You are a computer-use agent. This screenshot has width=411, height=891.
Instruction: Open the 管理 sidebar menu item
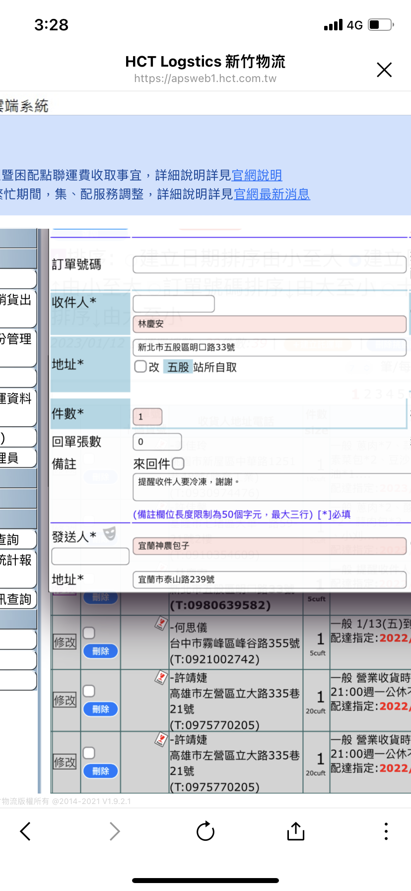tap(18, 347)
